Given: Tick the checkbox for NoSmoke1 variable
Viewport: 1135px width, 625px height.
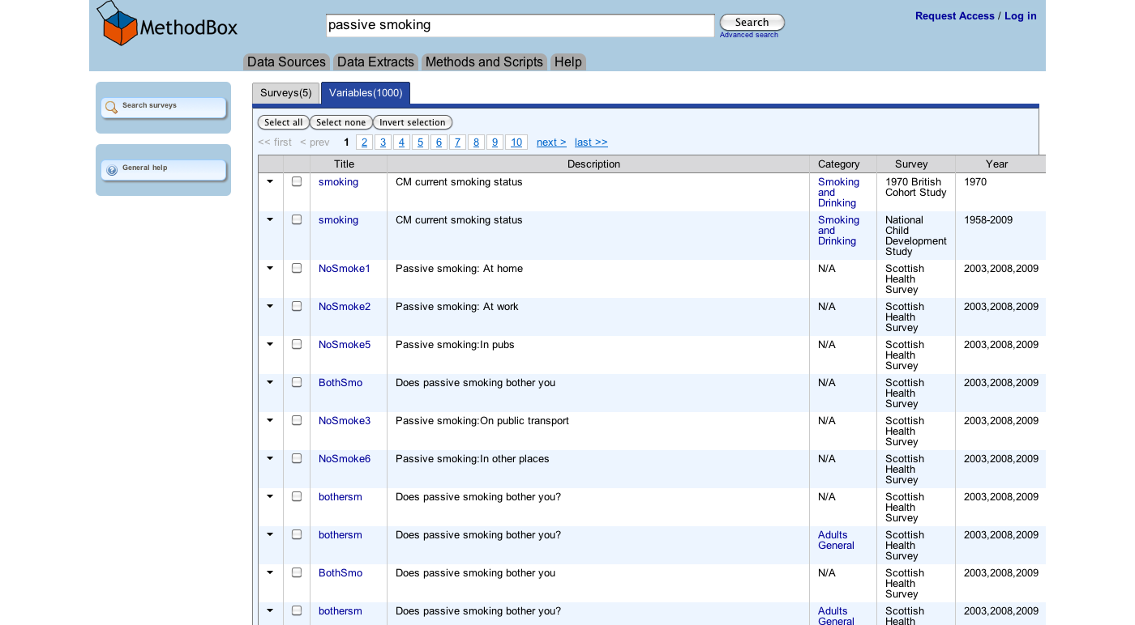Looking at the screenshot, I should (x=297, y=268).
